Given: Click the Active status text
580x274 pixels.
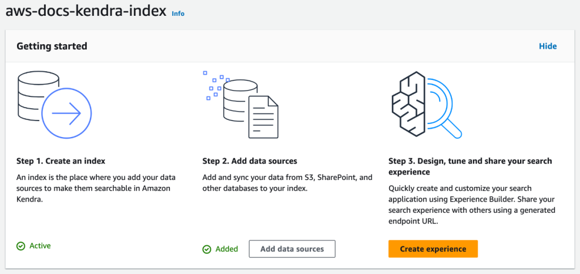Looking at the screenshot, I should pos(40,246).
